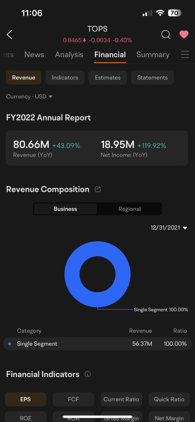Toggle the heart favorite icon

tap(184, 34)
